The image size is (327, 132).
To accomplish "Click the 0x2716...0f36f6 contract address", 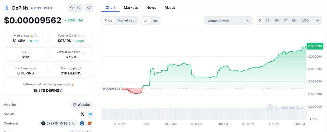I will (x=59, y=124).
